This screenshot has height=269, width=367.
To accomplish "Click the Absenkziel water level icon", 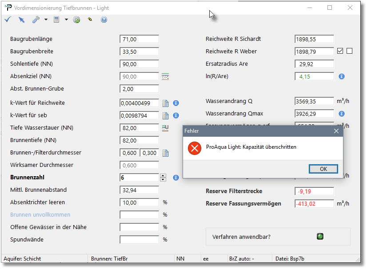I will [x=165, y=76].
